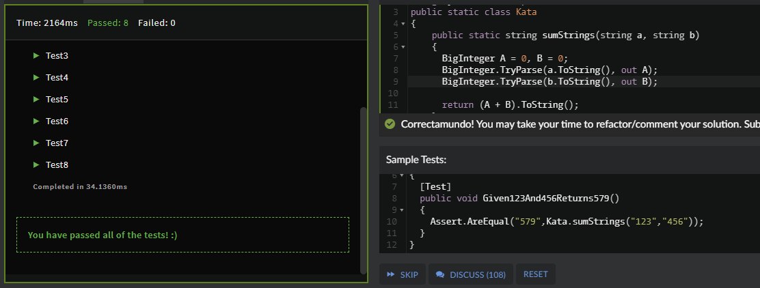Click 'You have passed all of the tests!' message

point(103,235)
